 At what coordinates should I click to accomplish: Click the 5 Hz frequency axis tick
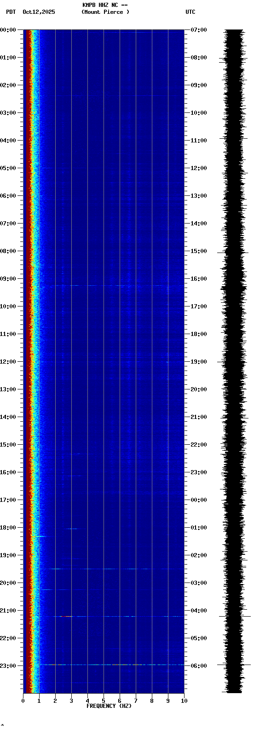tap(104, 701)
